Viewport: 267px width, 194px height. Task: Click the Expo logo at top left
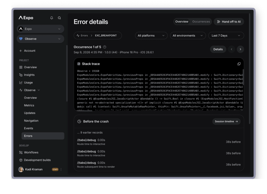point(26,18)
